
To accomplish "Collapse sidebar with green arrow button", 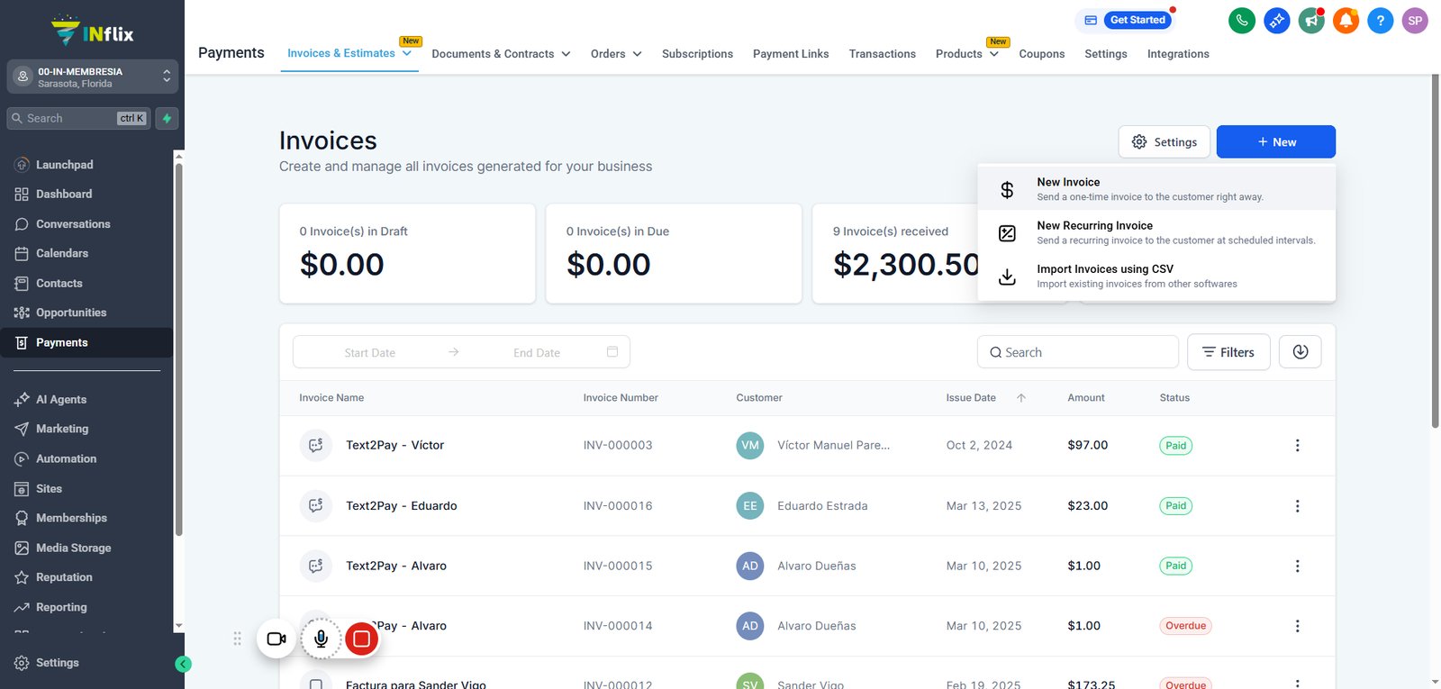I will (x=183, y=665).
